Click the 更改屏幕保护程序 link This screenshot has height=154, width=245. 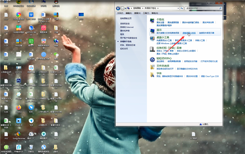click(x=164, y=25)
